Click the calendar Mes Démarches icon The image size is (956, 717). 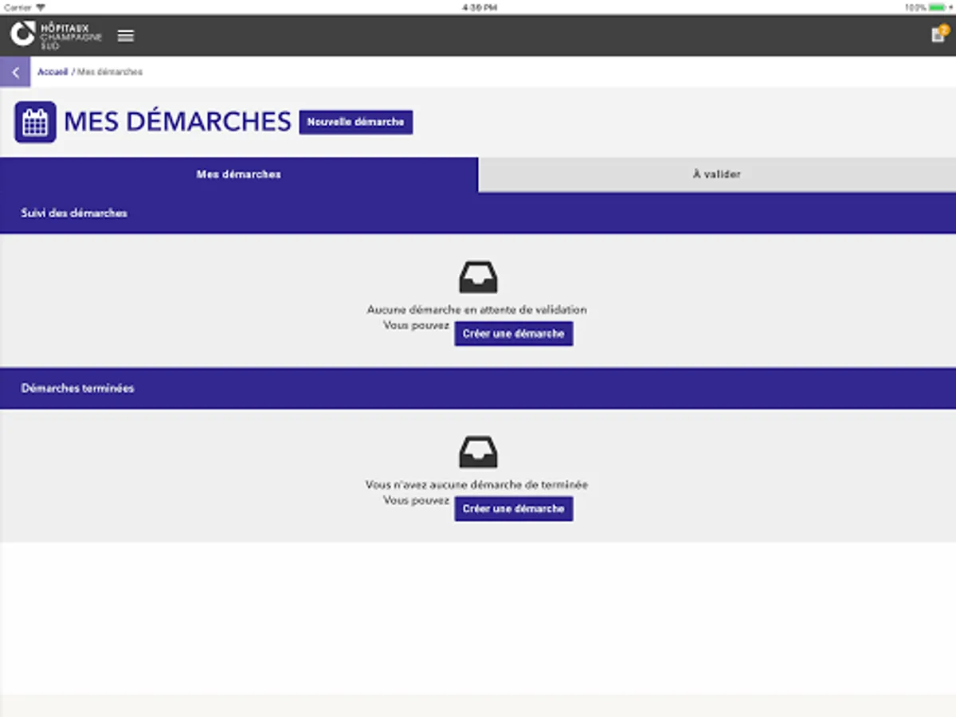coord(35,122)
